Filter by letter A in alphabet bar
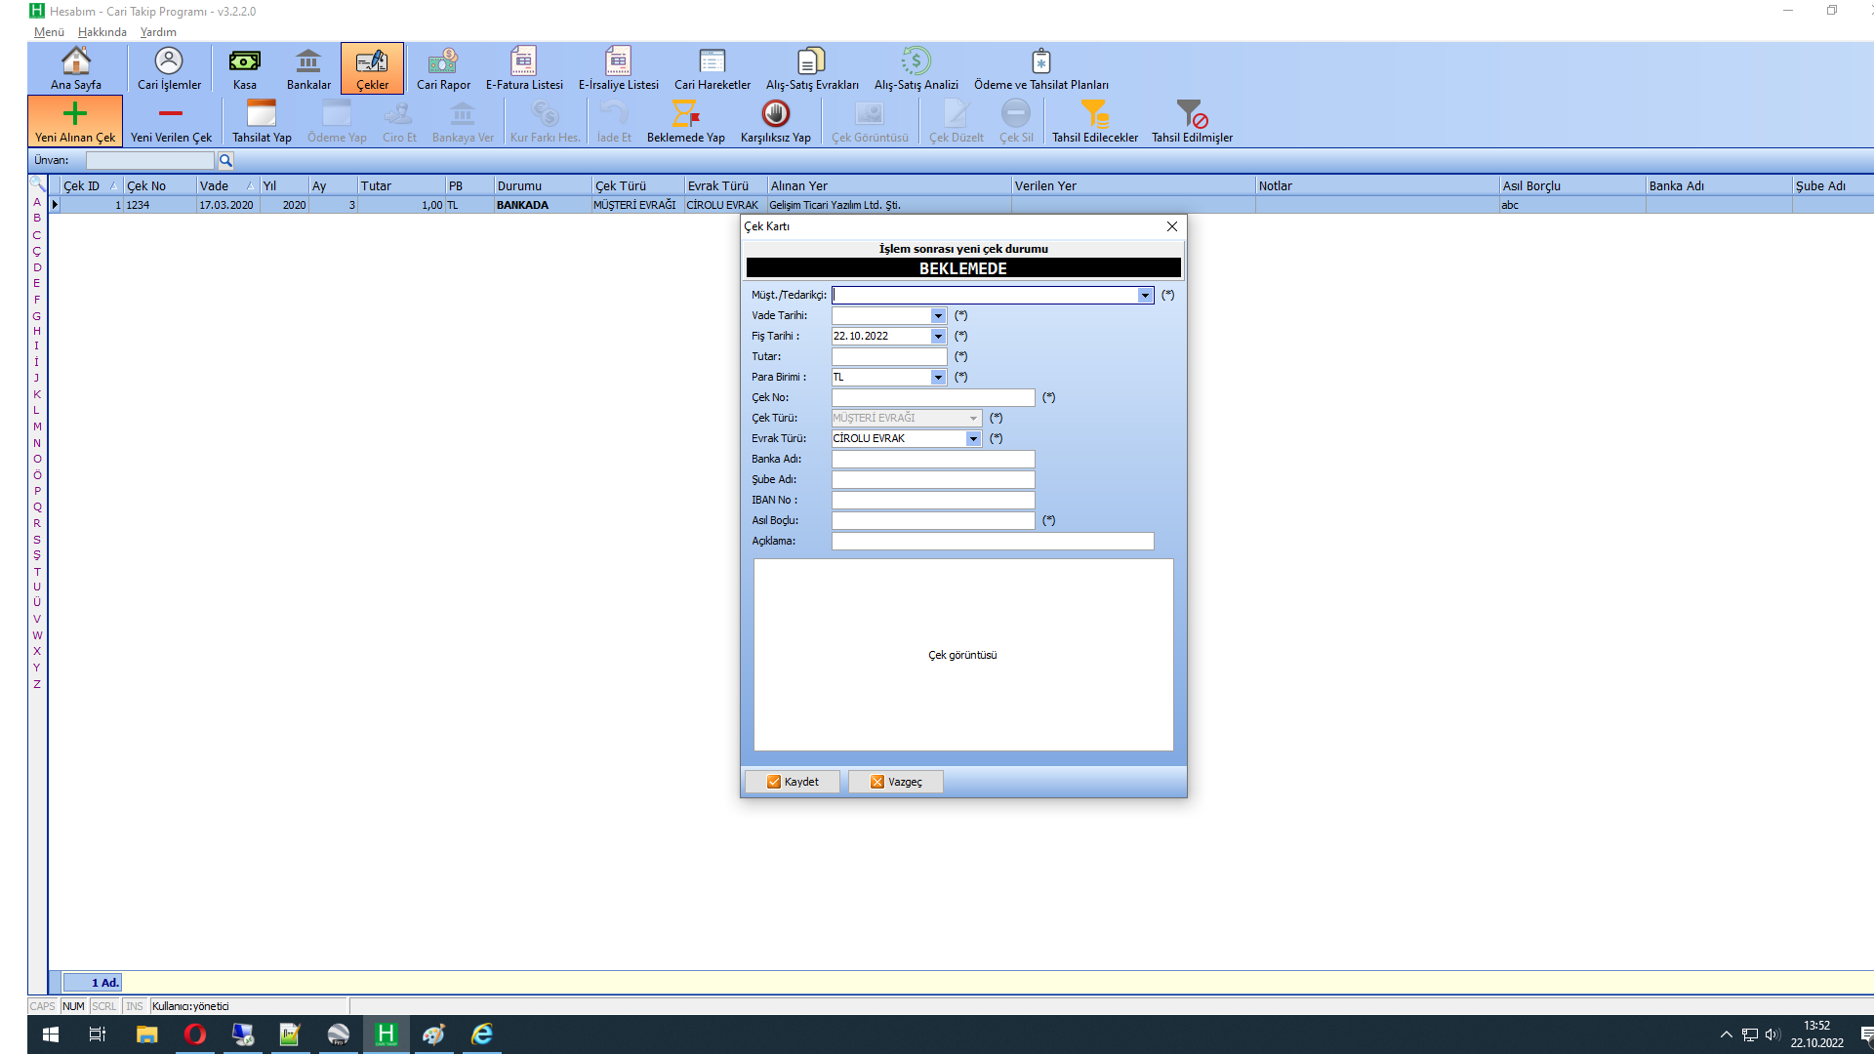 [37, 202]
